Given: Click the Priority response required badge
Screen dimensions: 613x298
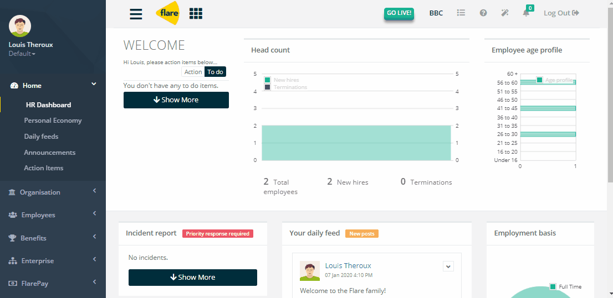Looking at the screenshot, I should (218, 234).
